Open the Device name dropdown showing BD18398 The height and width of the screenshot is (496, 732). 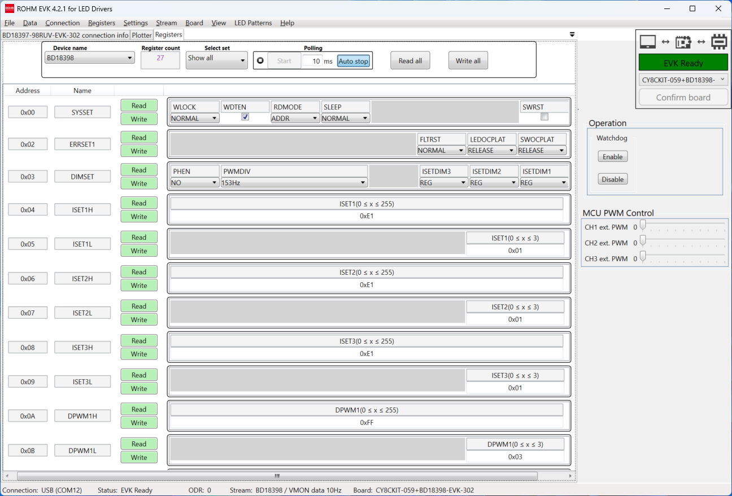tap(89, 58)
